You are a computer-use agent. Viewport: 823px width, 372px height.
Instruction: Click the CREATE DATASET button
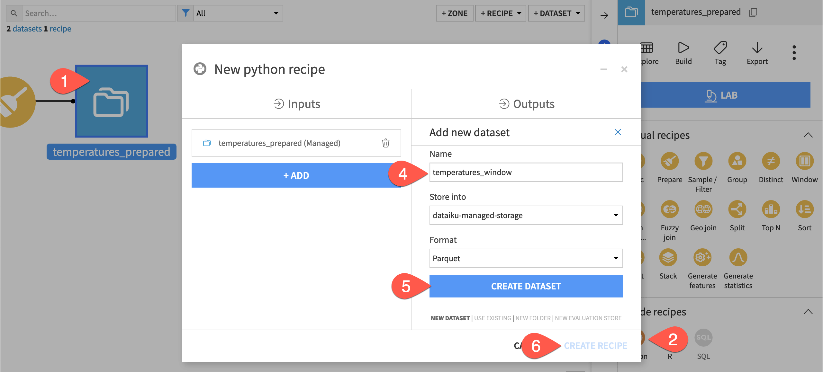pyautogui.click(x=526, y=286)
